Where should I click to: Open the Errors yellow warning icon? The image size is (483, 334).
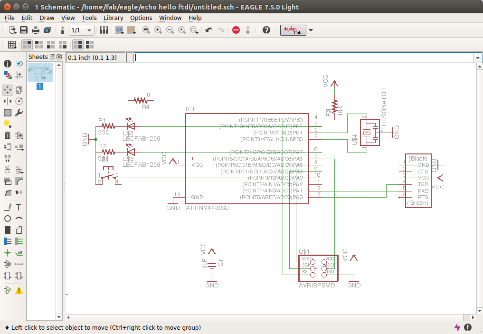coord(19,290)
